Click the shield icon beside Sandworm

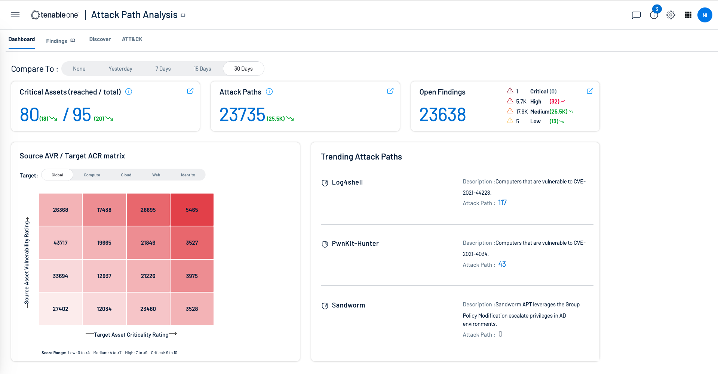(325, 306)
